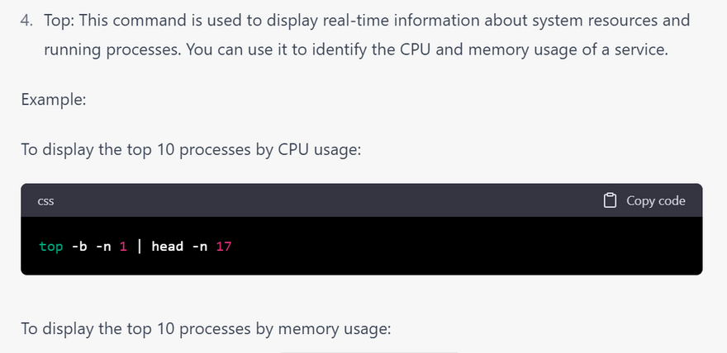Click the clipboard icon in code block header
This screenshot has width=727, height=353.
610,200
